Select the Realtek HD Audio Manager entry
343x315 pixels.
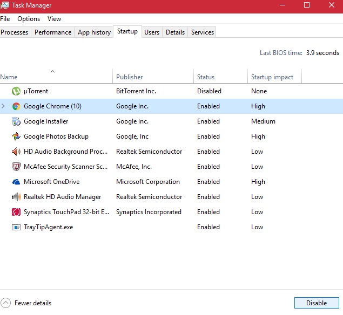(62, 196)
